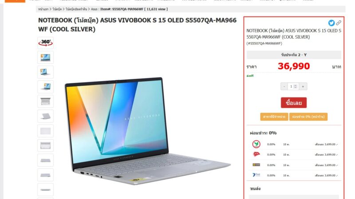Buy now with the red ซื้อเลย button

[x=294, y=103]
